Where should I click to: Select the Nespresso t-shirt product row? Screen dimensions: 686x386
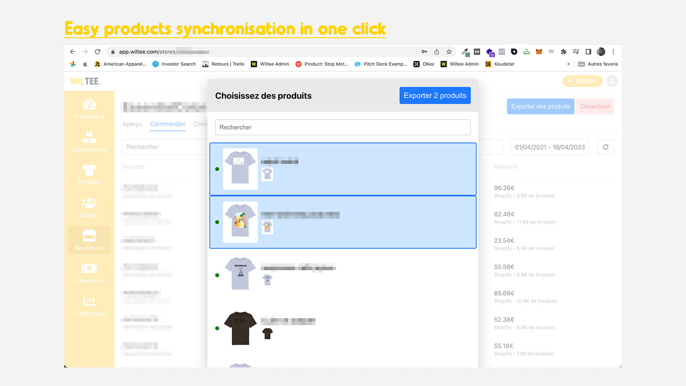coord(343,275)
